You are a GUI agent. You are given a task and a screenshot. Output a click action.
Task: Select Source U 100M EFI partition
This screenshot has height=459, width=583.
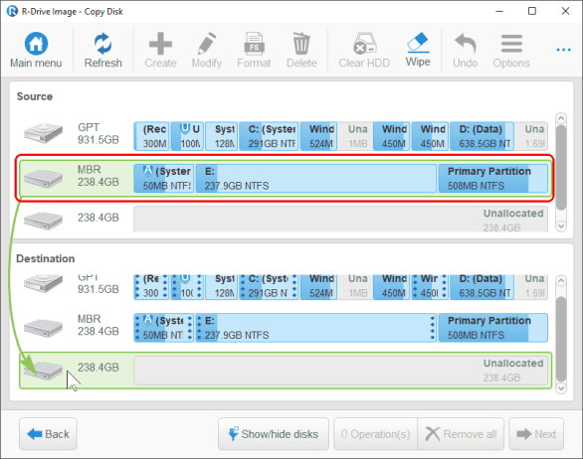187,136
